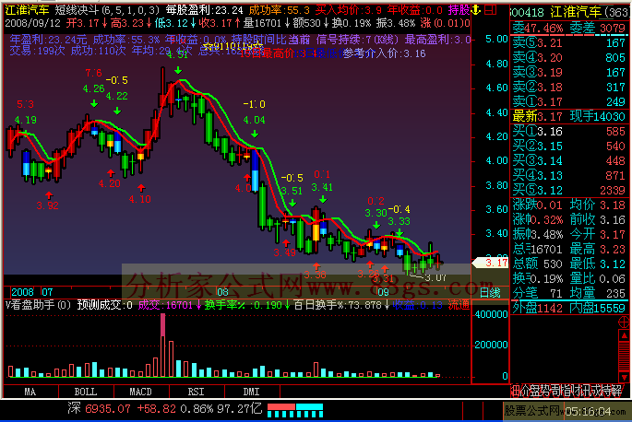
Task: Click the 最低 3.12 value
Action: click(597, 264)
